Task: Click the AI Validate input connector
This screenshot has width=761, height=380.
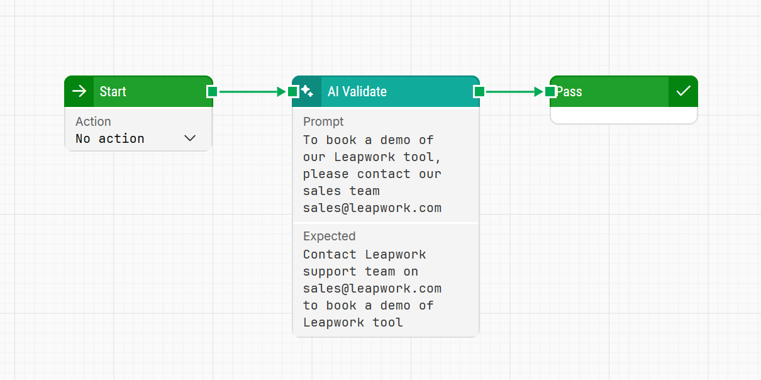Action: click(292, 91)
